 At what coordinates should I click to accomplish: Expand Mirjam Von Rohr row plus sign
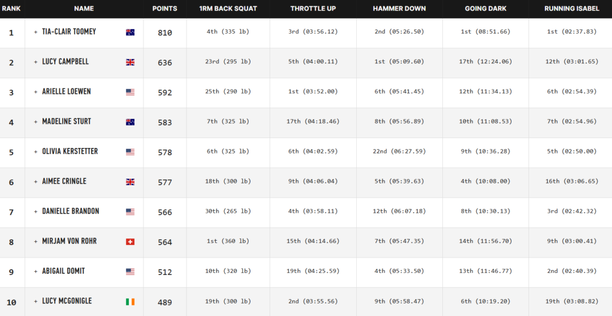click(36, 241)
